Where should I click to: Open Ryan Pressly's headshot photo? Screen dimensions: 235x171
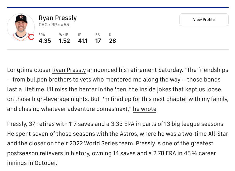tap(21, 27)
